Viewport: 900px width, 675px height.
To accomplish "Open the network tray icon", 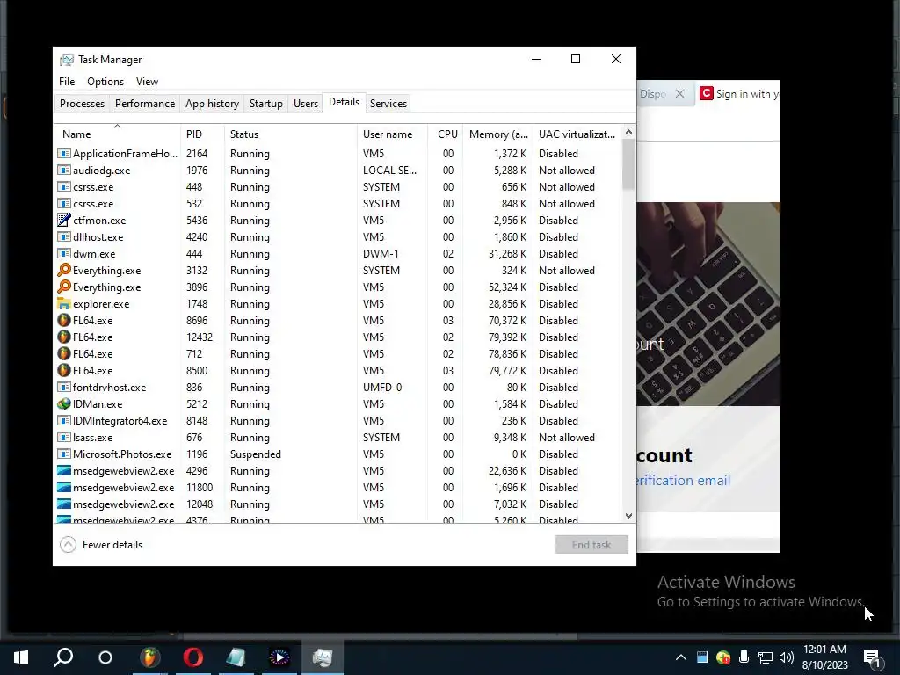I will [766, 657].
